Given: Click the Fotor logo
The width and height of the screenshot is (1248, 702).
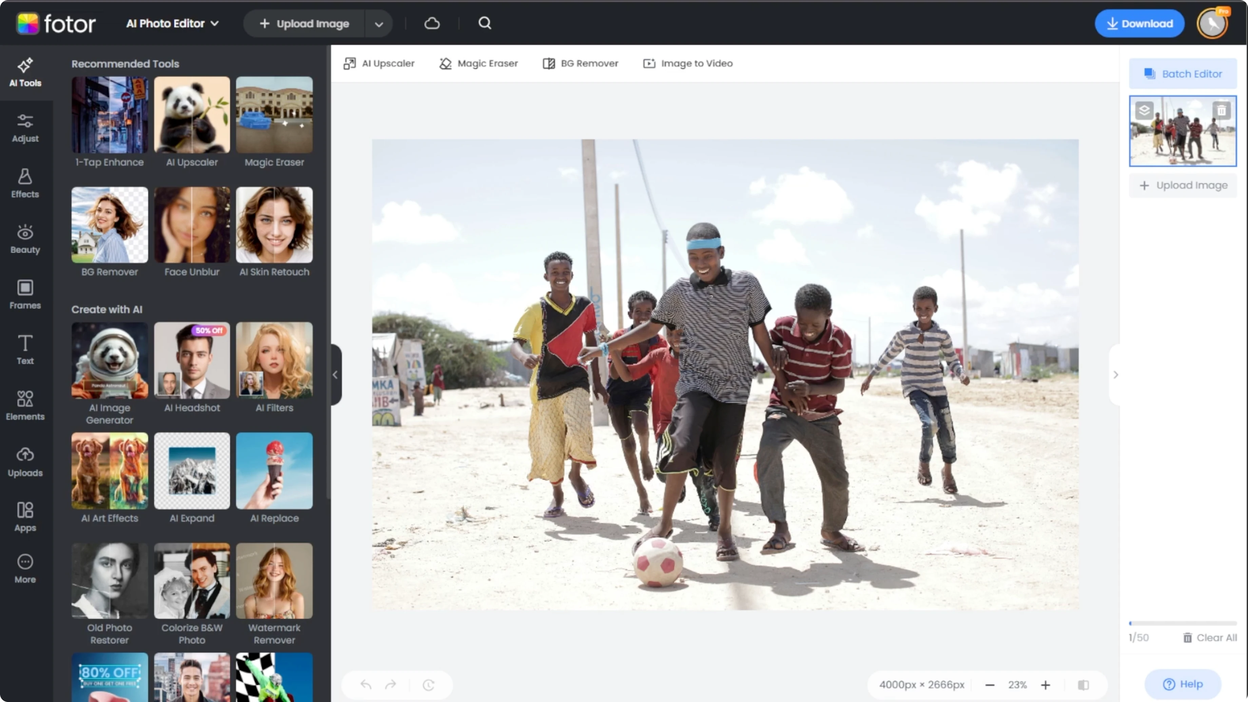Looking at the screenshot, I should [x=56, y=23].
